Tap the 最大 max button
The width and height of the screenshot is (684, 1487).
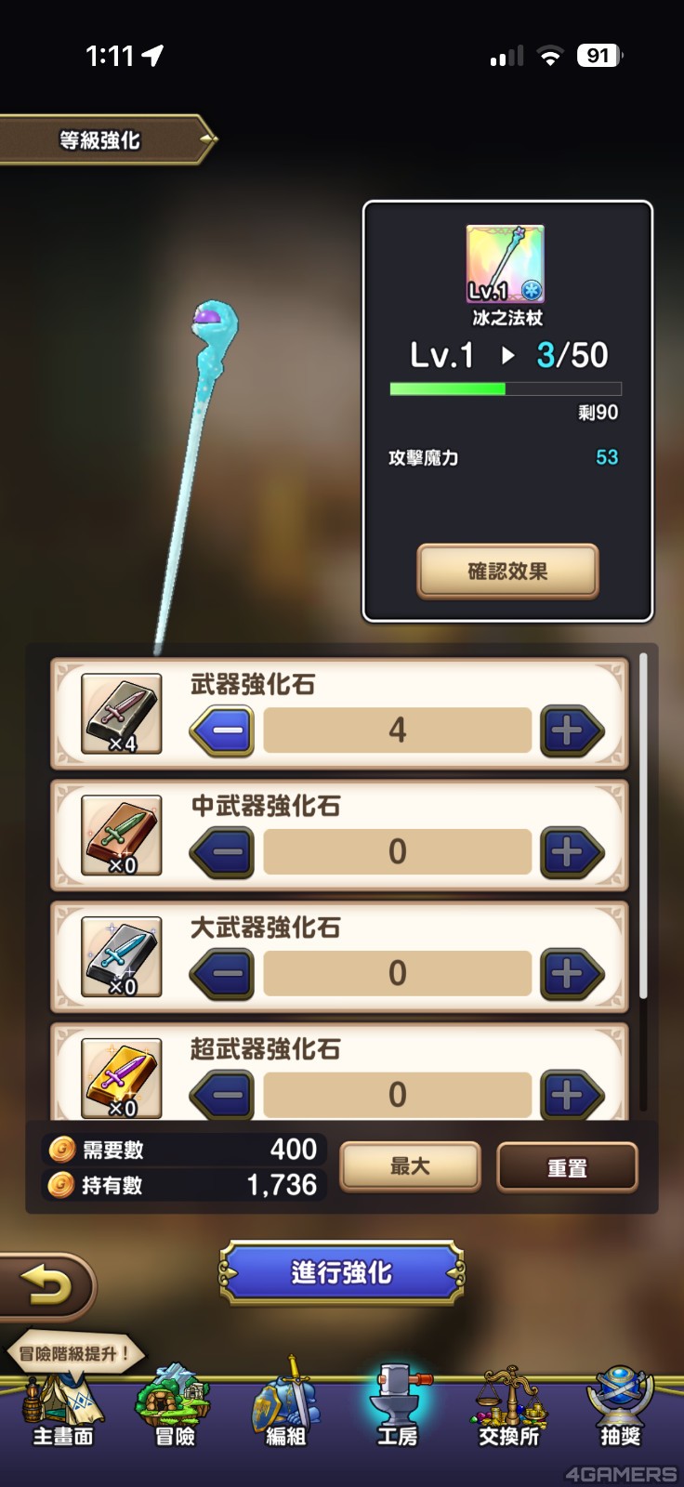411,1166
